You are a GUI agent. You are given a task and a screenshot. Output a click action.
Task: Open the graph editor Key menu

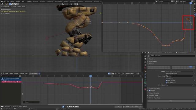tap(26, 74)
